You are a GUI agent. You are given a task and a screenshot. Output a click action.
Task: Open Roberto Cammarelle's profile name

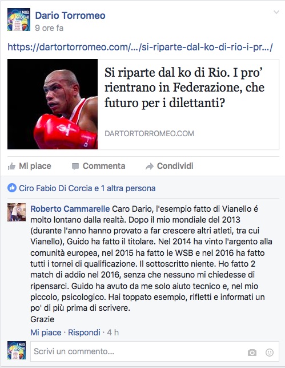click(70, 209)
